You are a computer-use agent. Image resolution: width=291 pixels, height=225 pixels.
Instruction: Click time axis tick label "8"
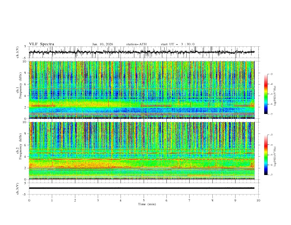(212, 200)
